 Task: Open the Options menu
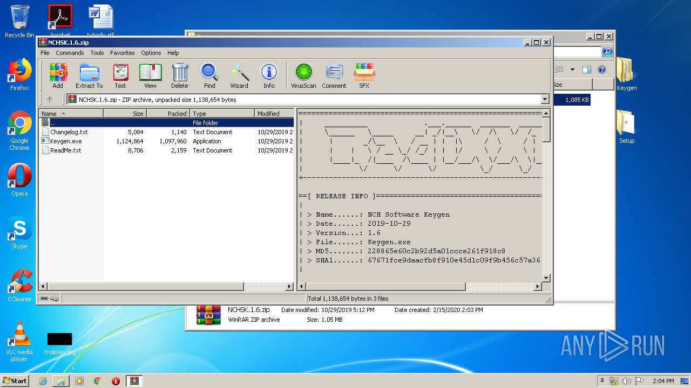151,53
